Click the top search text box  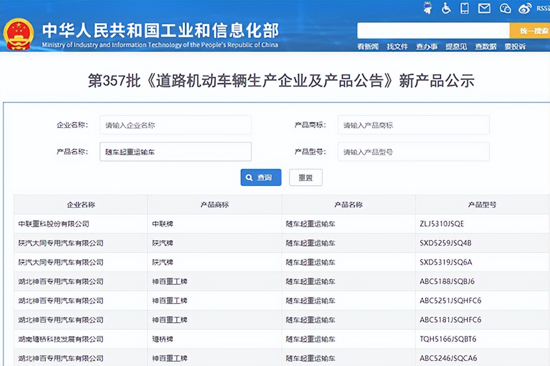[433, 31]
